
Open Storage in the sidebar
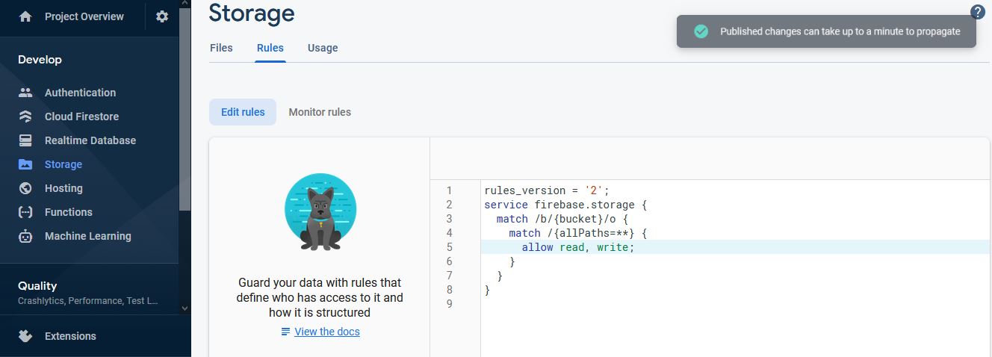[63, 164]
